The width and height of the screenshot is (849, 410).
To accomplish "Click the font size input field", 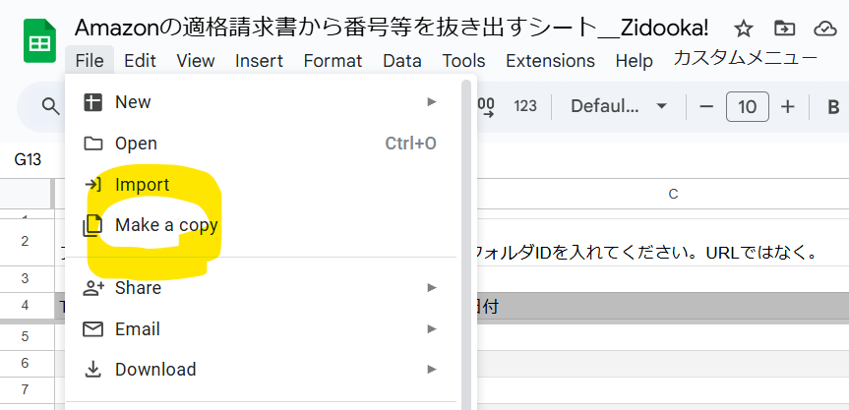I will (747, 106).
